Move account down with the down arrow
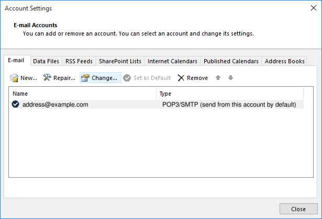 [x=230, y=78]
